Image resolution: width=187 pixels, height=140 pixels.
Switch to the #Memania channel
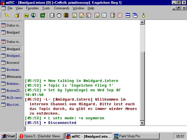pos(12,77)
